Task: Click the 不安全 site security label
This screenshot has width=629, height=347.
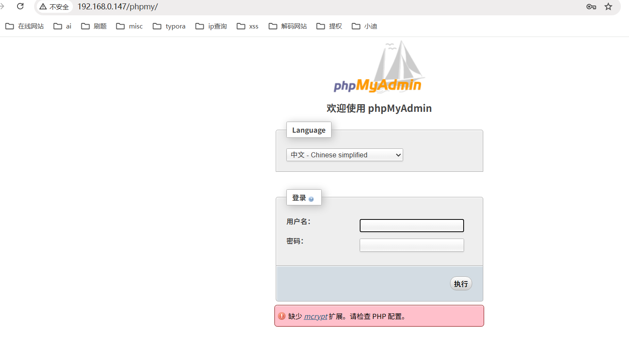Action: 59,7
